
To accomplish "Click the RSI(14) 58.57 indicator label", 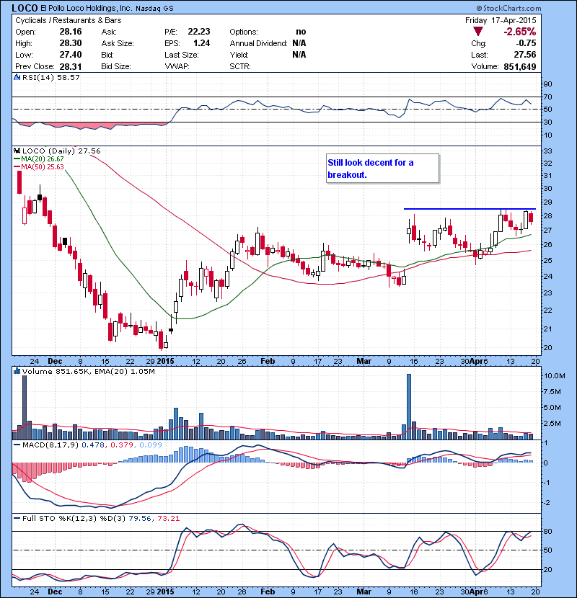I will click(x=50, y=77).
